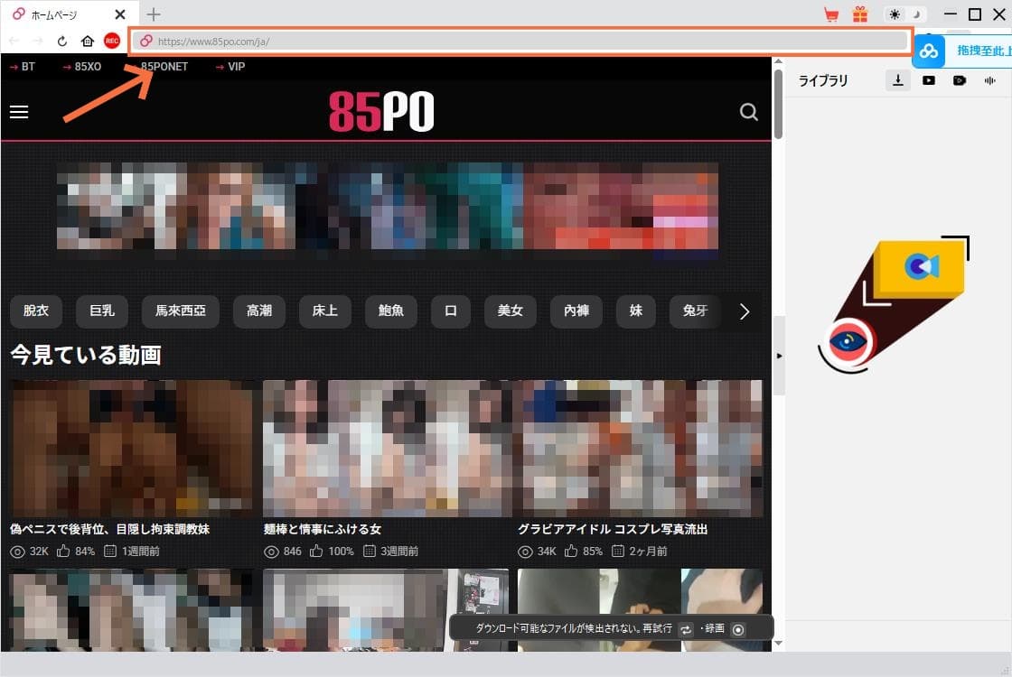
Task: Click the 録画 record icon in toast
Action: 738,629
